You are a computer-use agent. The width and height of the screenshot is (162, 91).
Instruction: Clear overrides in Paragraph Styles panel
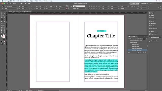point(141,52)
